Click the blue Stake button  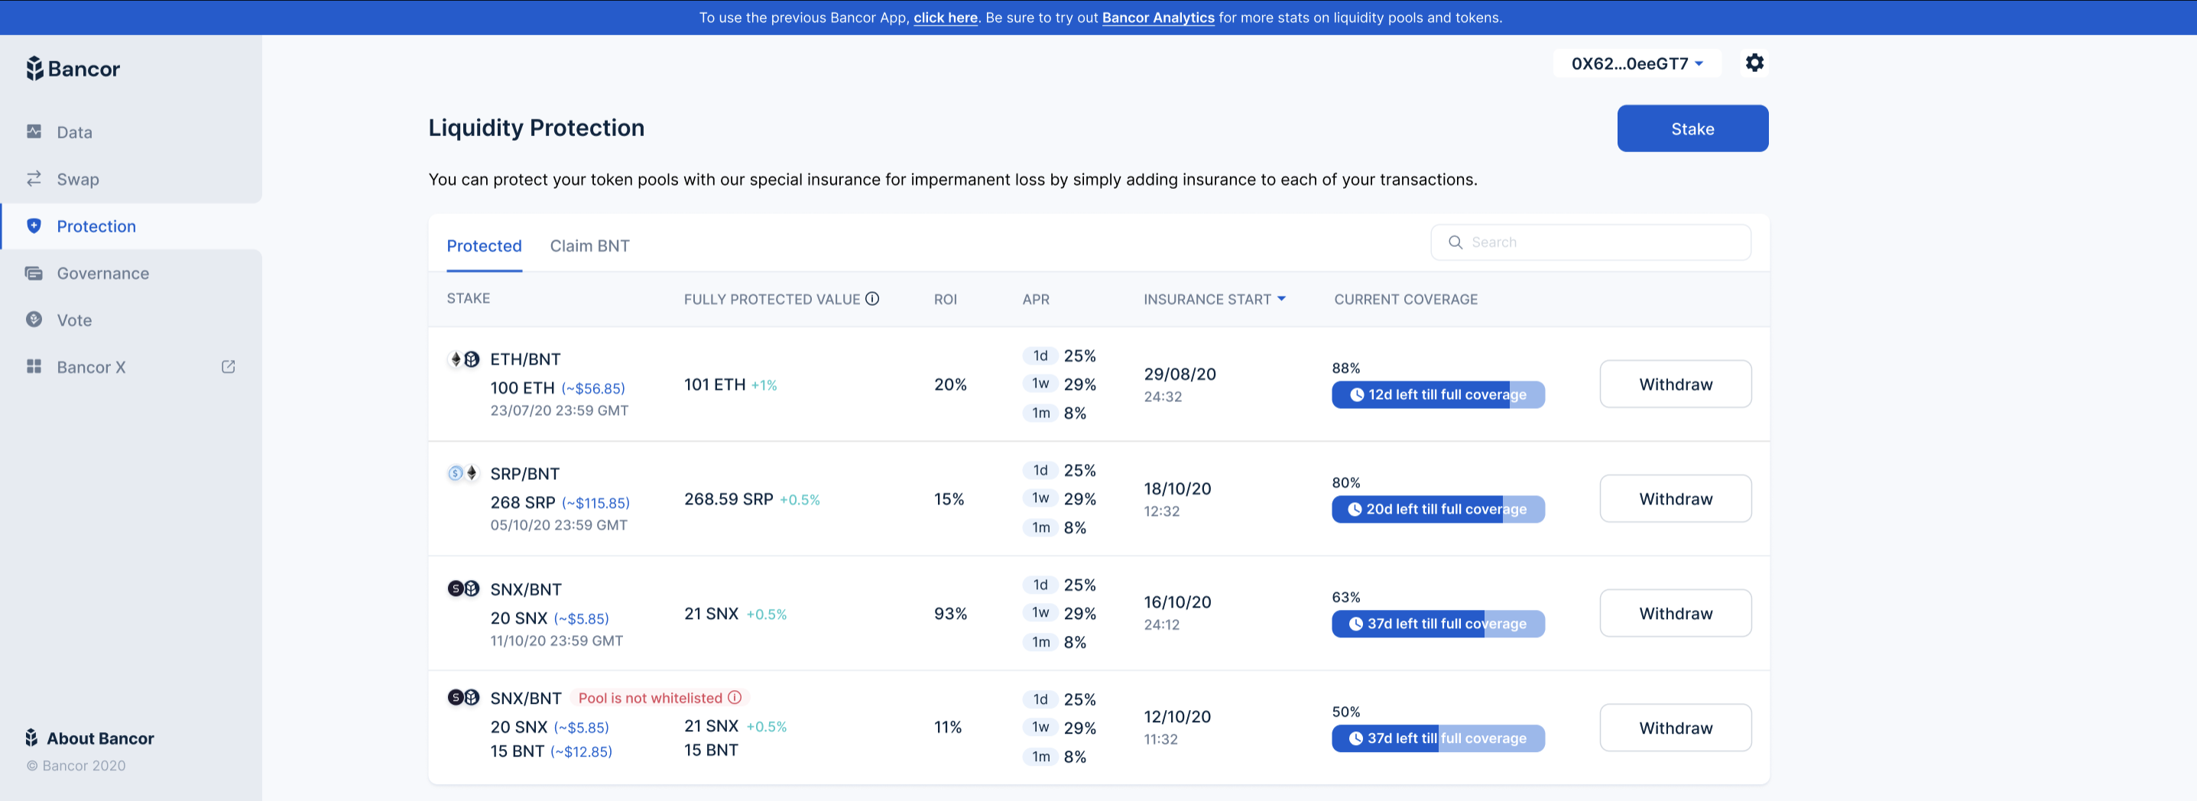tap(1692, 129)
